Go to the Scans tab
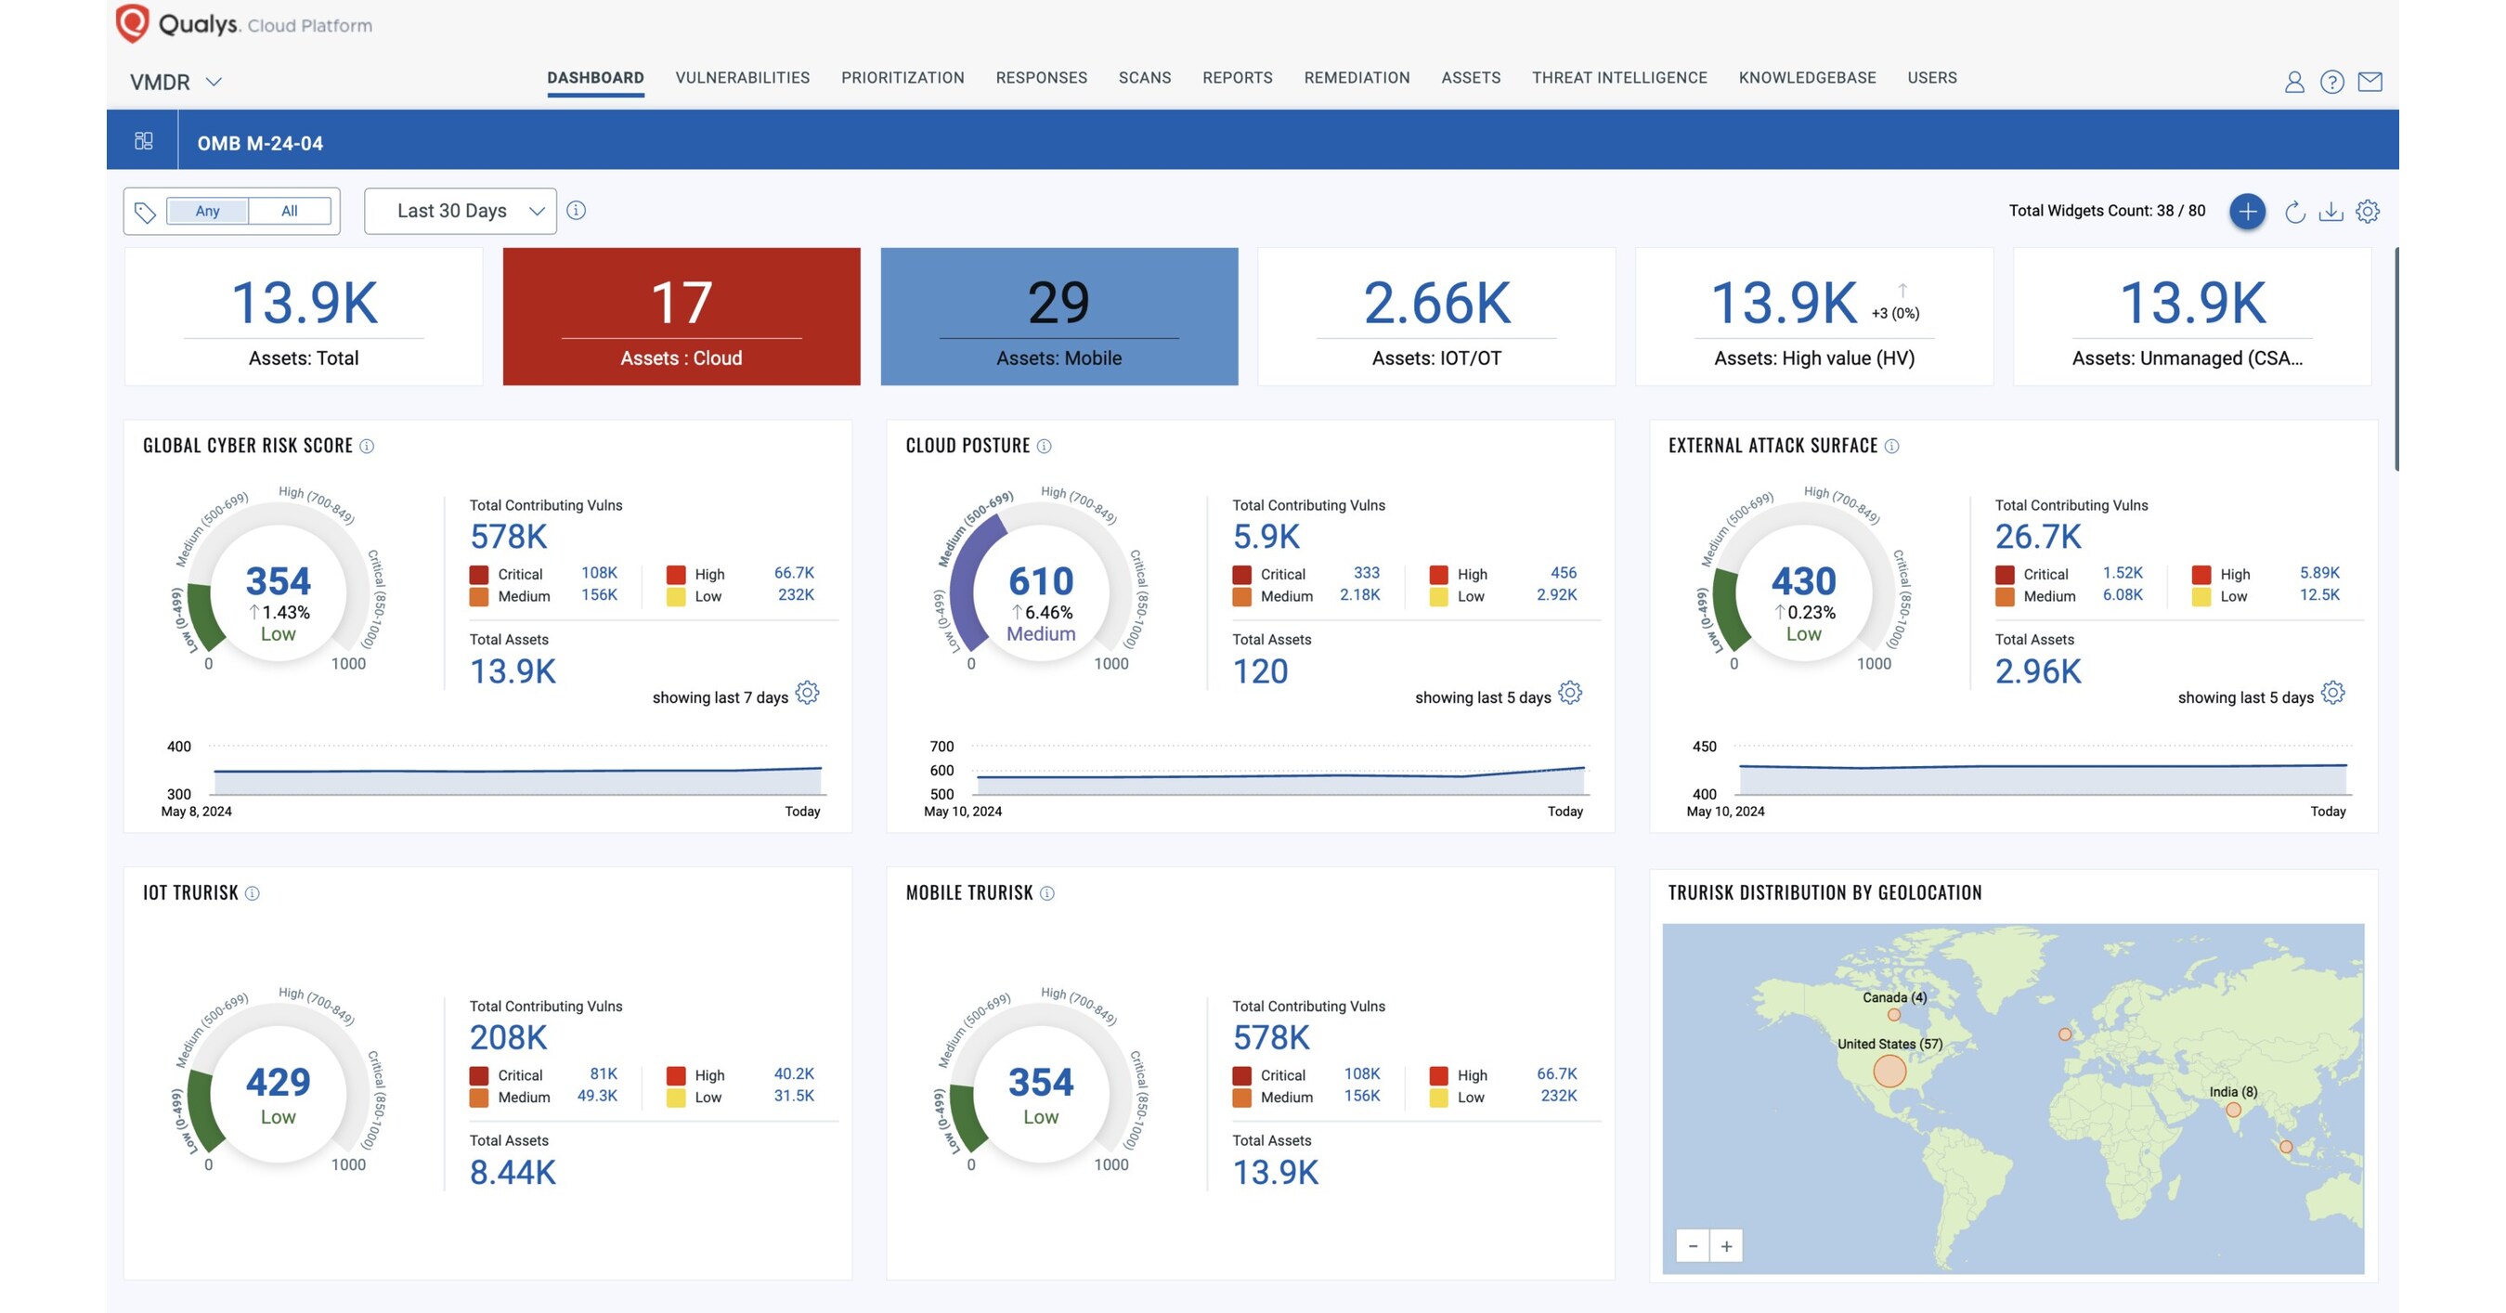The image size is (2506, 1313). point(1144,78)
